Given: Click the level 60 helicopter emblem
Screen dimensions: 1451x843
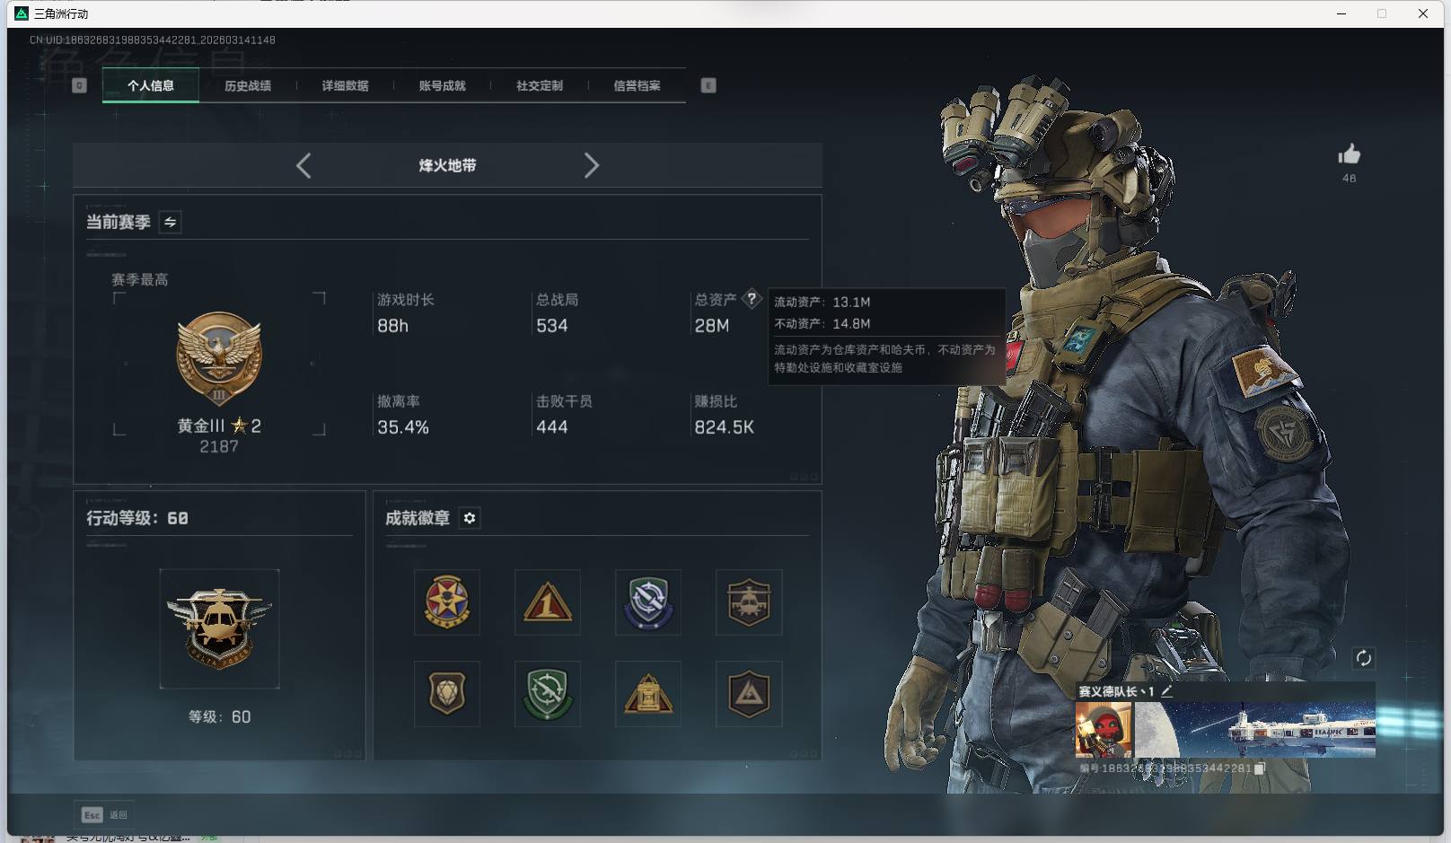Looking at the screenshot, I should (219, 628).
